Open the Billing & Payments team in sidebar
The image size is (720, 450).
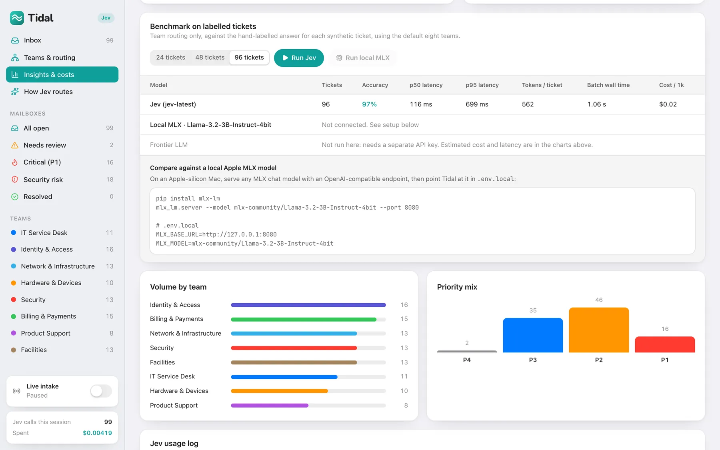click(x=62, y=316)
